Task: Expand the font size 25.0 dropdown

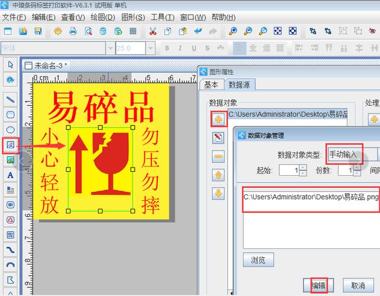Action: point(151,48)
